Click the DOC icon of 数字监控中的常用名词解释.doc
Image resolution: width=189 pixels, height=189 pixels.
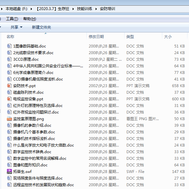pyautogui.click(x=9, y=158)
